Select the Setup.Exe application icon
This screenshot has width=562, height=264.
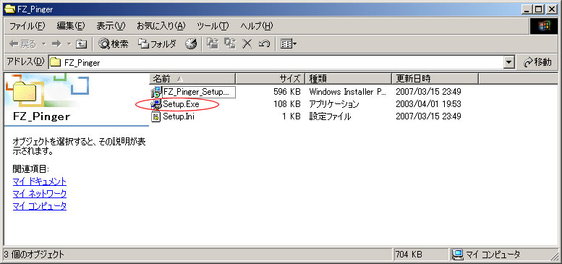coord(156,104)
